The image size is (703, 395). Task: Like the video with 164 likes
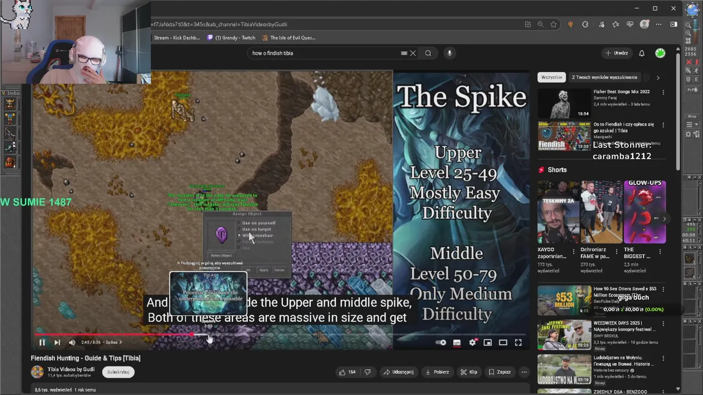348,372
